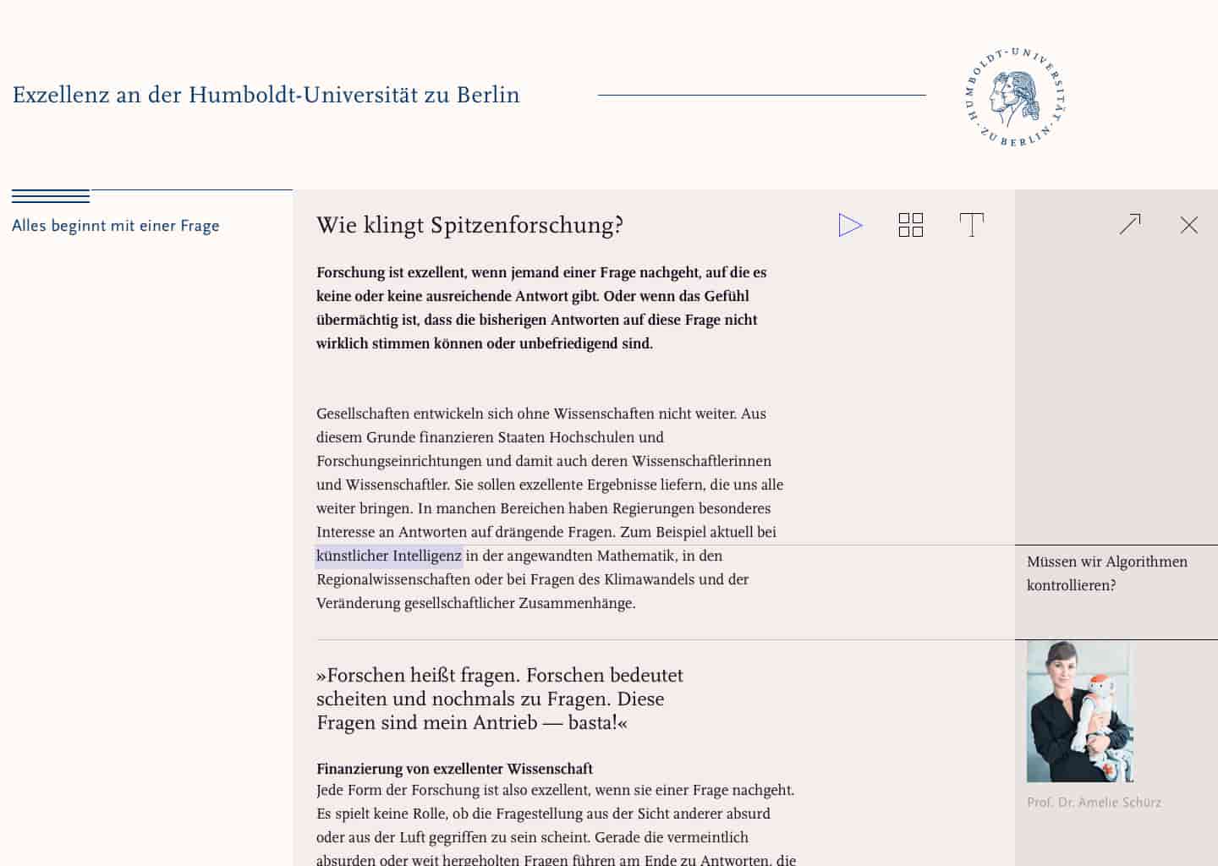Switch to text view T icon
The height and width of the screenshot is (866, 1218).
click(972, 225)
